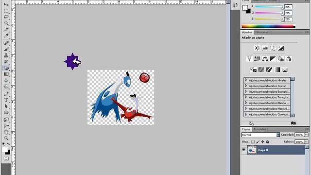
Task: Expand Ajustes preestablecidos Niveles
Action: (246, 80)
